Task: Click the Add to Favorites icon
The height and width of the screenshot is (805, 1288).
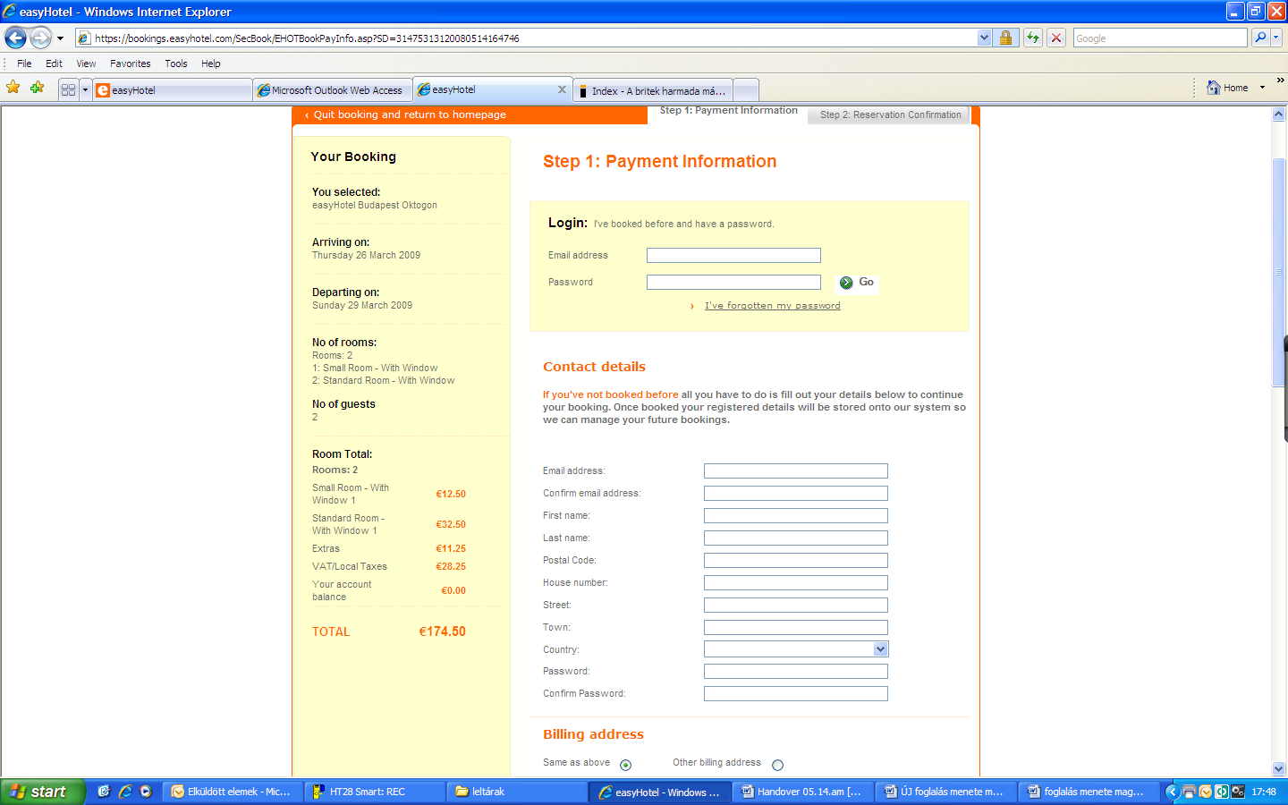Action: click(37, 88)
